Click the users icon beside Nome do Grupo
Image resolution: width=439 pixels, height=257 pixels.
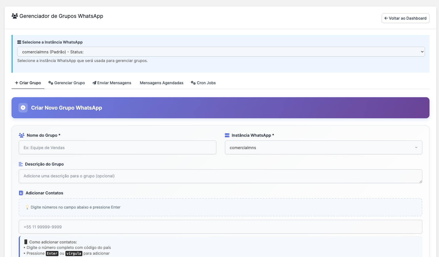coord(21,135)
